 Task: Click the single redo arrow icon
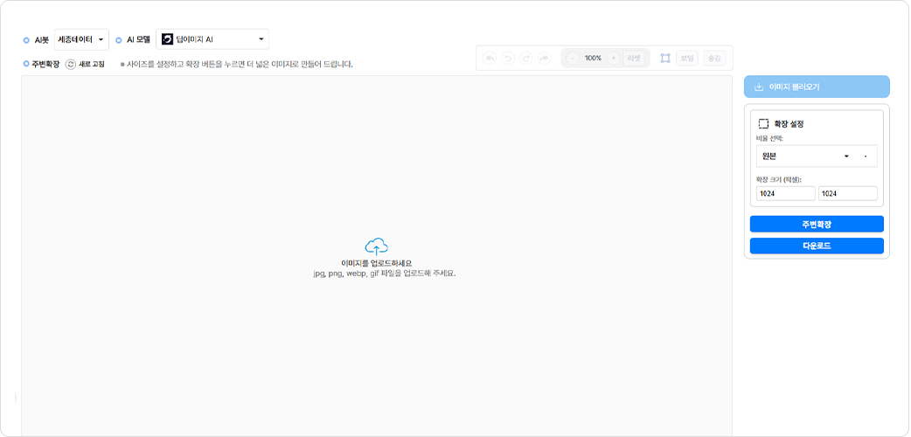pos(525,59)
